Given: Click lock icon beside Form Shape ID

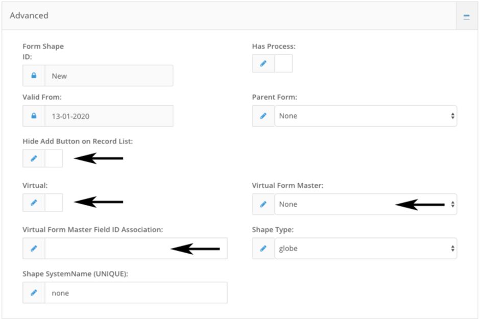Looking at the screenshot, I should [34, 76].
